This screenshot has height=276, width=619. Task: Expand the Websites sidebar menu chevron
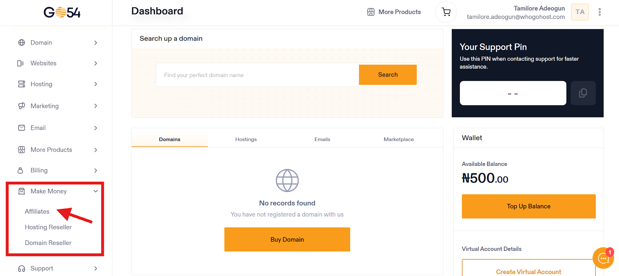96,63
